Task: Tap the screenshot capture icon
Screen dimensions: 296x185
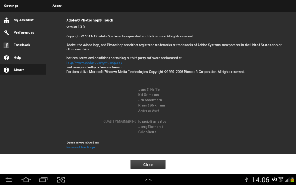Action: [61, 179]
